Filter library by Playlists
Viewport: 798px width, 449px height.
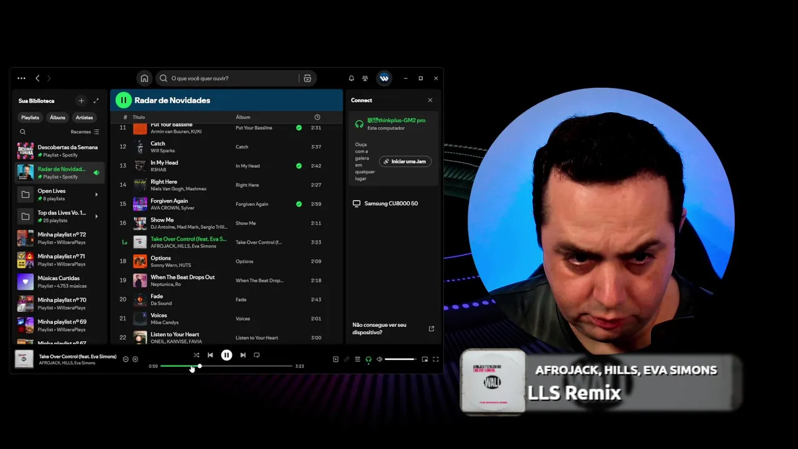coord(30,117)
